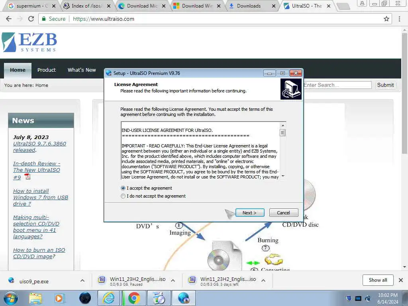Select 'I do not accept the agreement'
The image size is (408, 306).
(x=123, y=196)
